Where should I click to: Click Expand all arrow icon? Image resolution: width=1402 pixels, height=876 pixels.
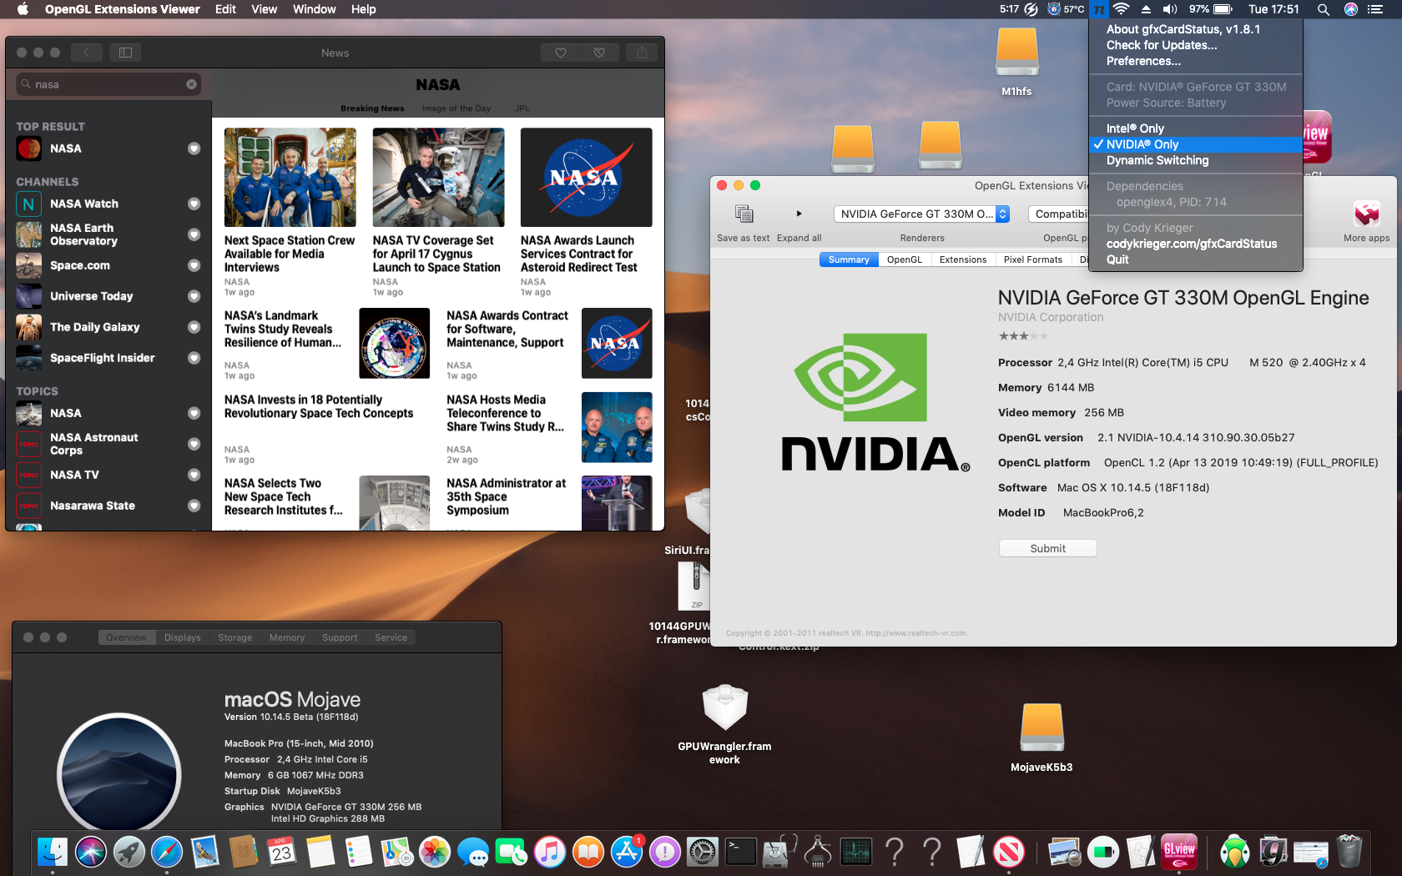(799, 214)
